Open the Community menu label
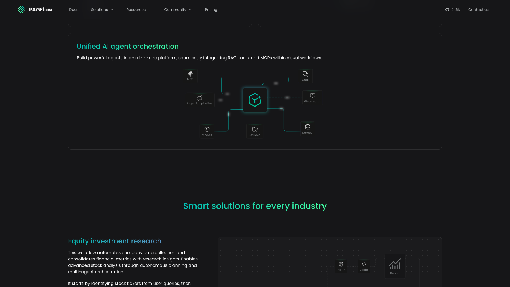 pos(175,10)
